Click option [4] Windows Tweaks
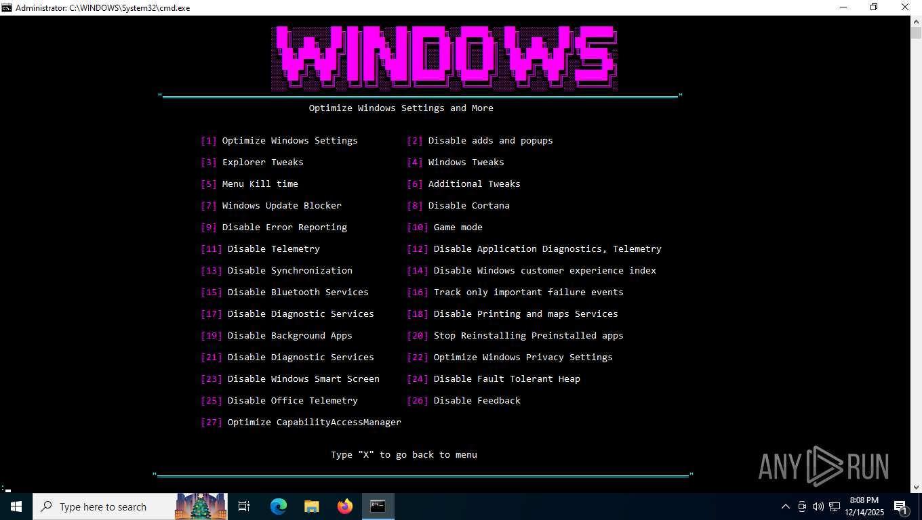Screen dimensions: 922x520 pyautogui.click(x=456, y=162)
